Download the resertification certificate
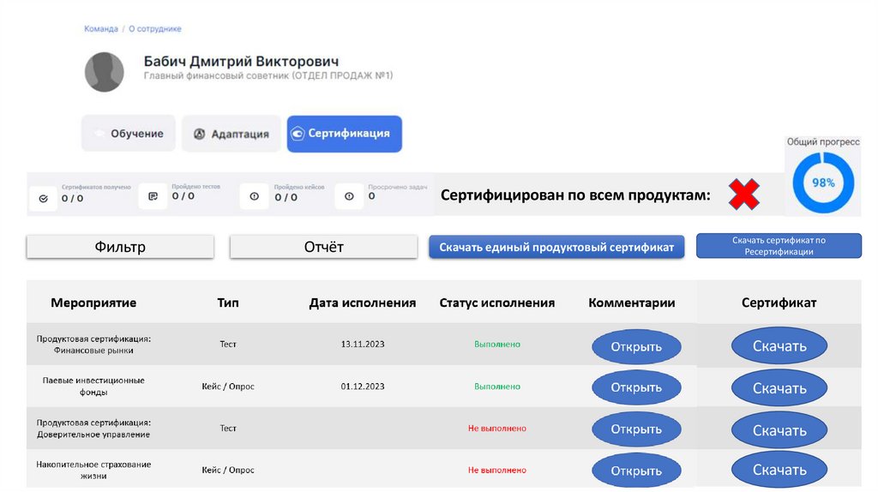Screen dimensions: 878x492 (779, 246)
